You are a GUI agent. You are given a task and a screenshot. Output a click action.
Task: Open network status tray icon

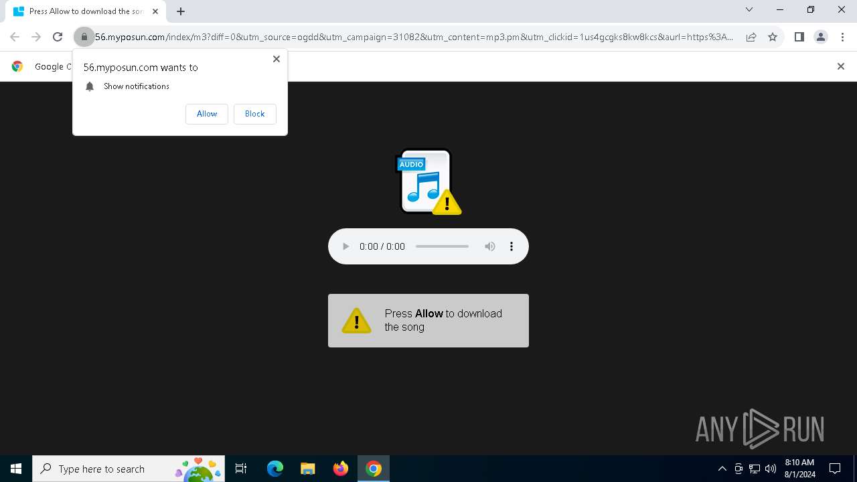[x=755, y=469]
